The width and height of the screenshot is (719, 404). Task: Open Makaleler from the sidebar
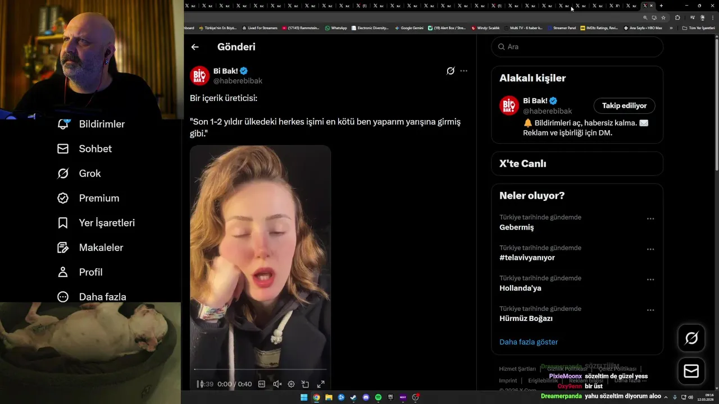[90, 247]
